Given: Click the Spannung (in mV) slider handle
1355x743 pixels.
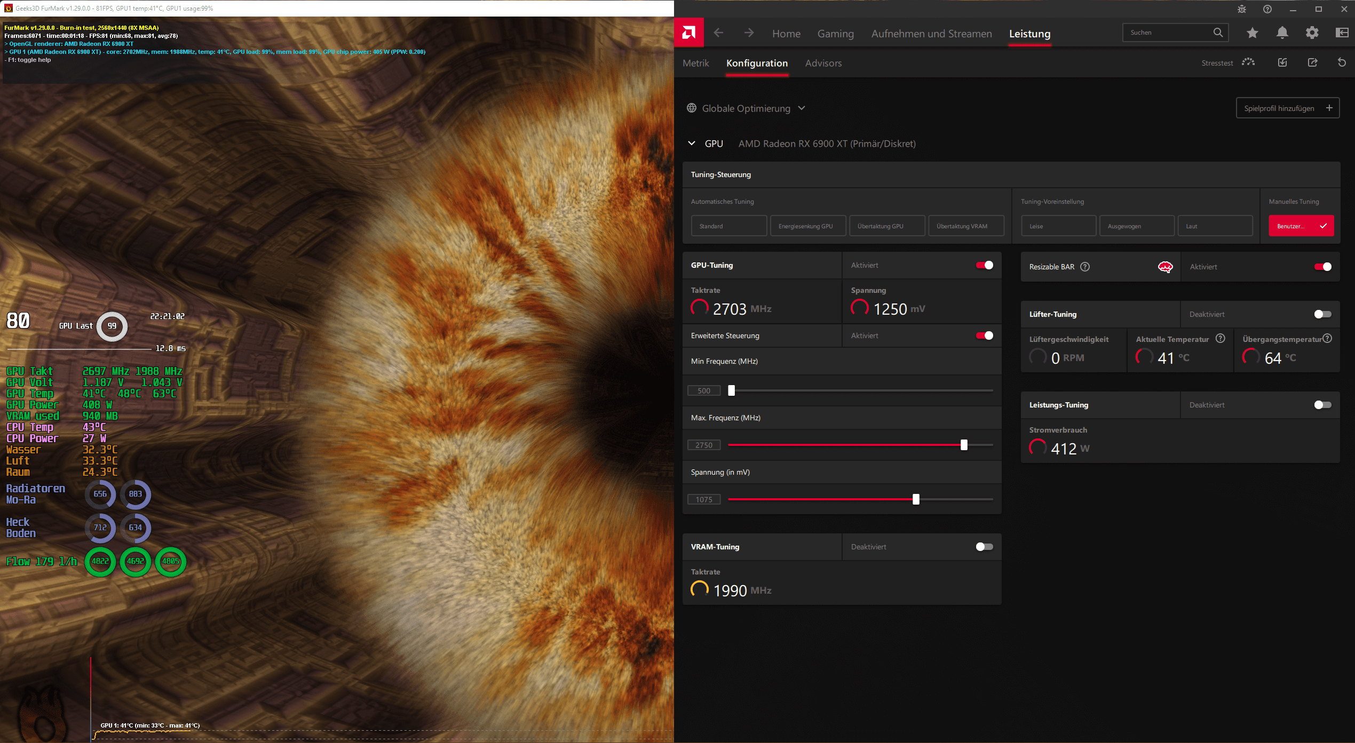Looking at the screenshot, I should coord(916,499).
